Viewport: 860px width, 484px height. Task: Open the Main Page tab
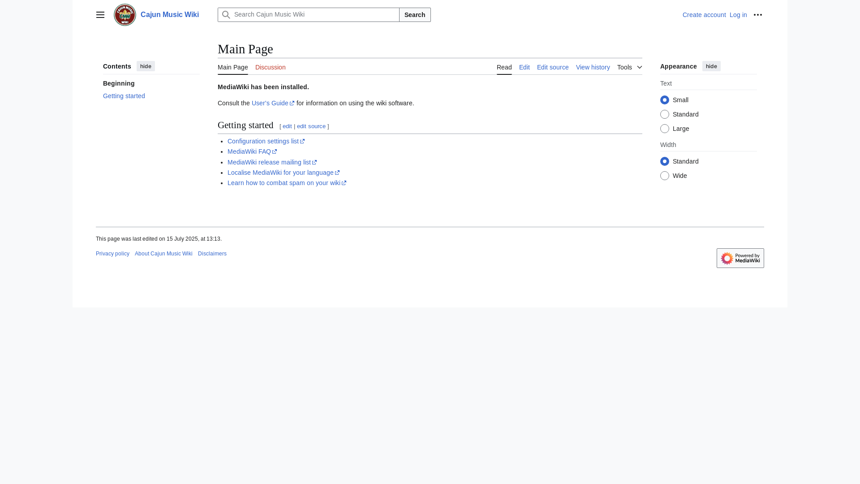[x=232, y=67]
